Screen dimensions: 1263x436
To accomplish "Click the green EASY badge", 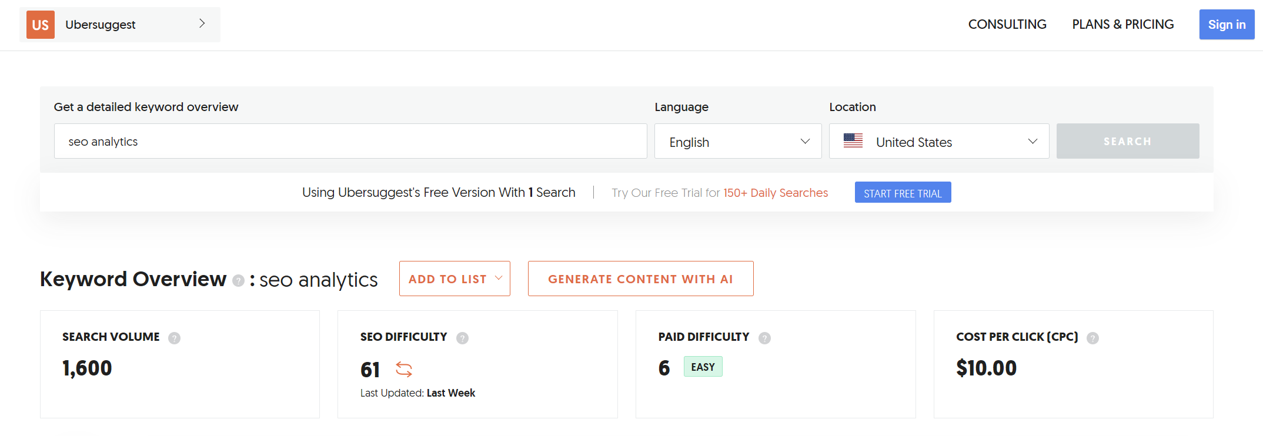I will 703,367.
